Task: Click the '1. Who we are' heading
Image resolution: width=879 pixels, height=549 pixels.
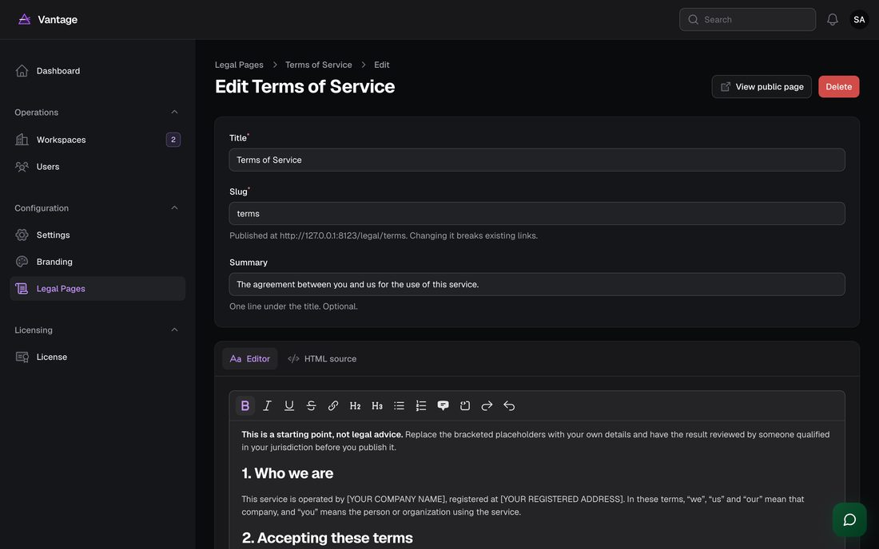Action: pos(288,473)
